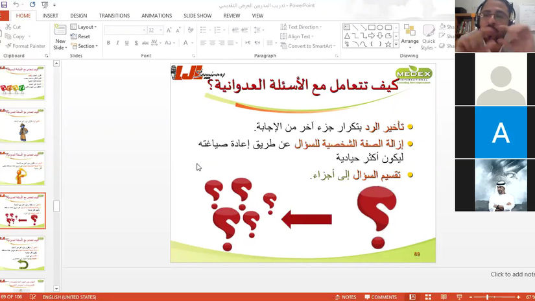Click the zoom slider handle
This screenshot has width=535, height=301.
tap(487, 297)
